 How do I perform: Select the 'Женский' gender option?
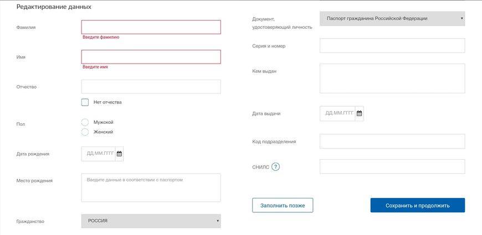point(85,132)
